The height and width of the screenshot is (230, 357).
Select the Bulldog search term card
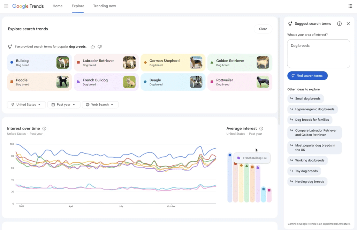[x=31, y=62]
